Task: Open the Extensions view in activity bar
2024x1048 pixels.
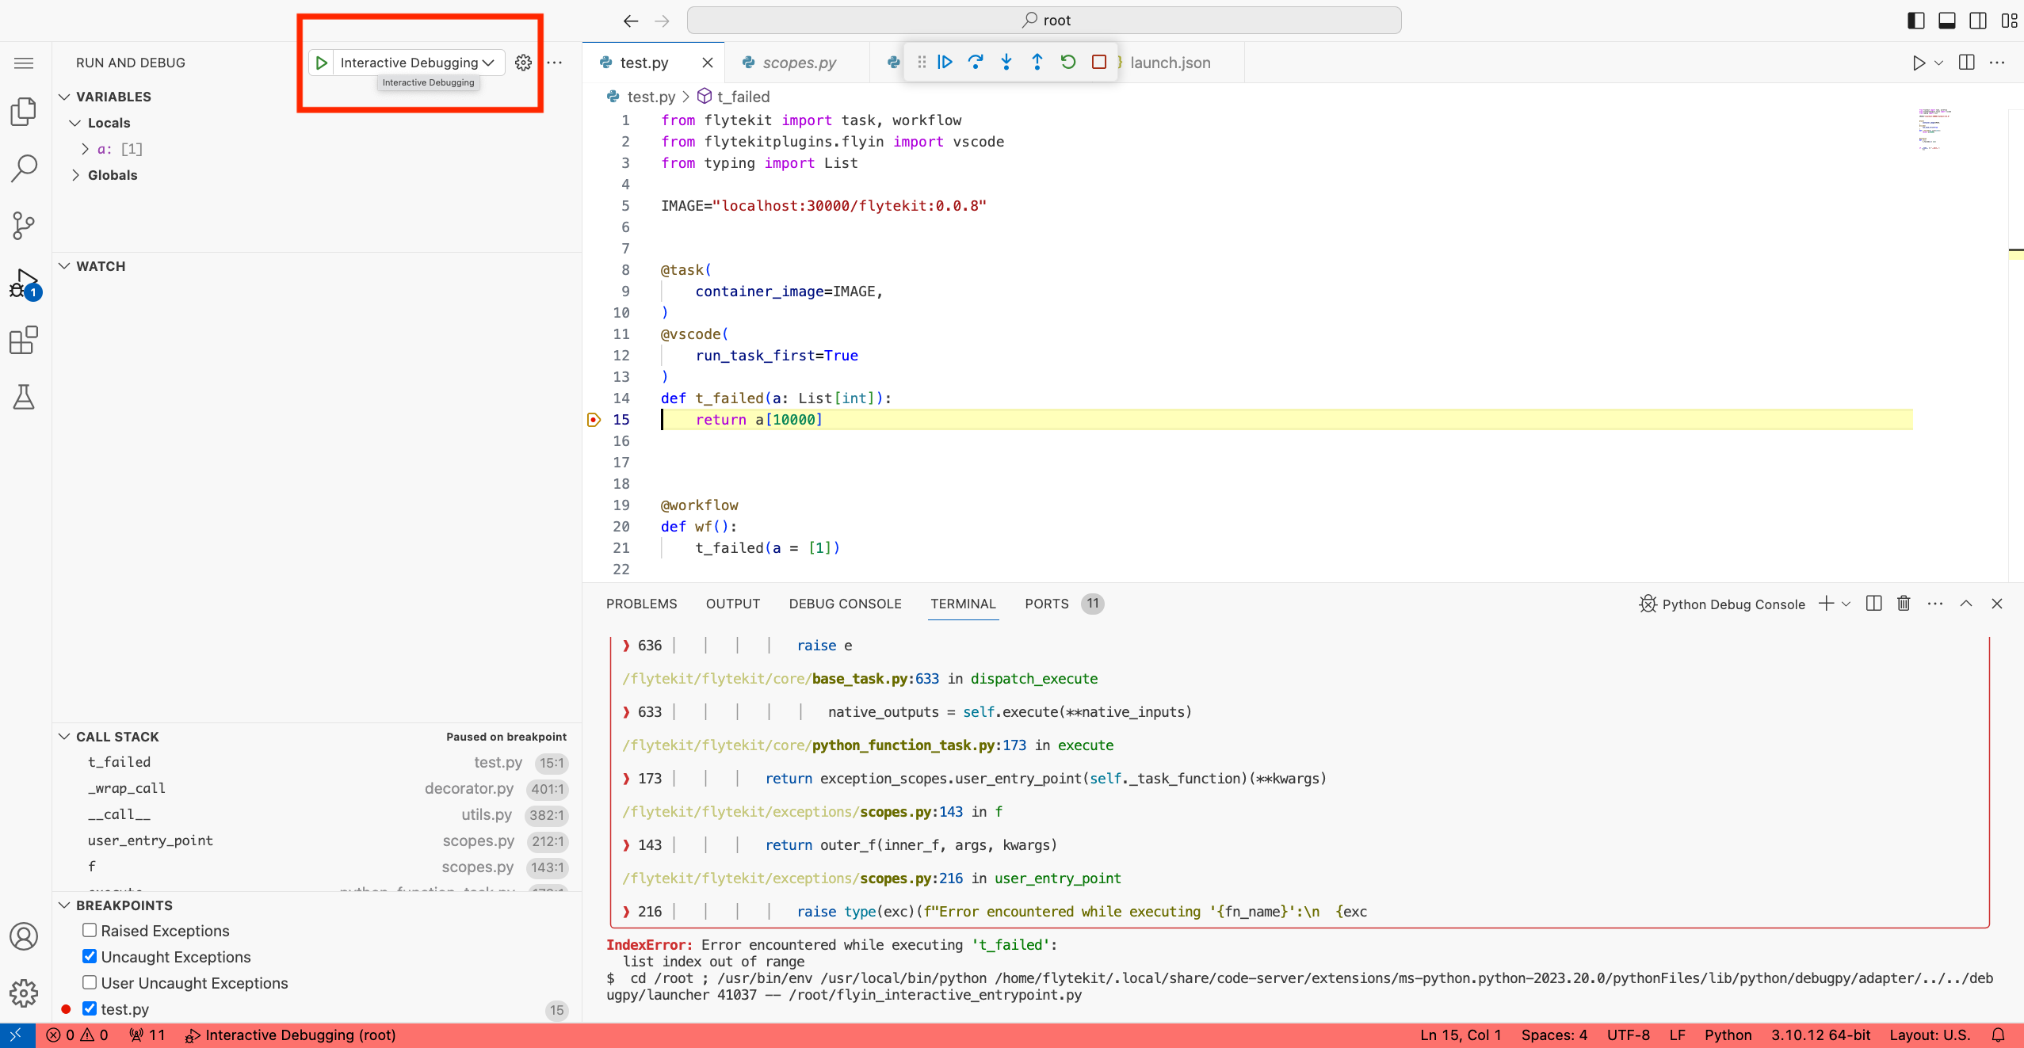Action: coord(24,341)
